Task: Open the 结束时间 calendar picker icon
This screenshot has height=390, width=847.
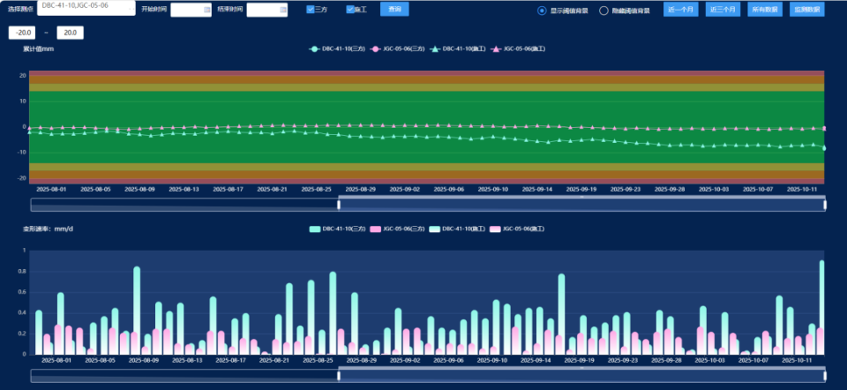Action: [x=282, y=10]
